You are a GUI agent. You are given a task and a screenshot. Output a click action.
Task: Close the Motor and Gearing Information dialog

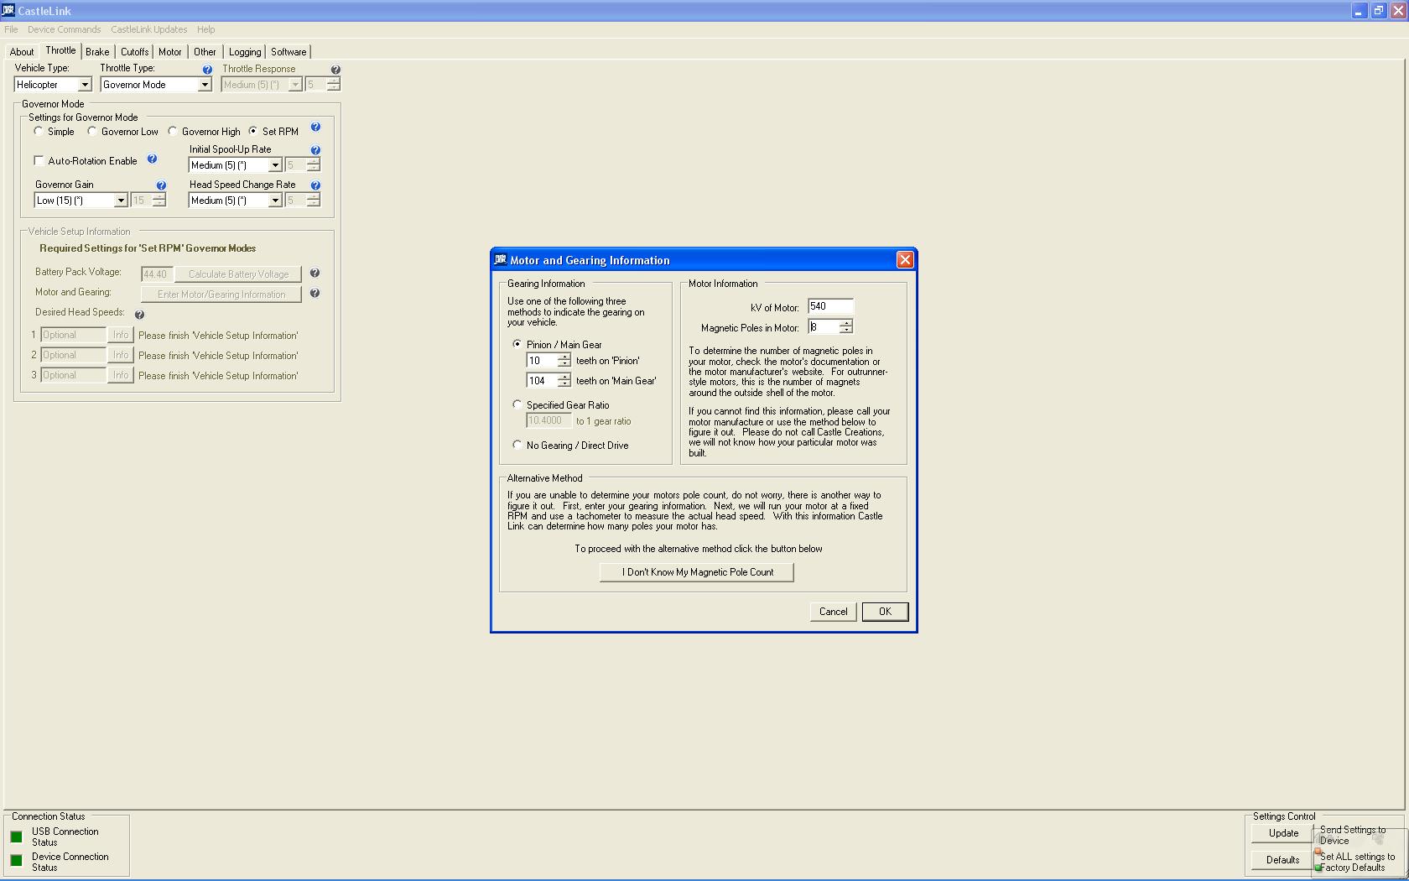click(905, 260)
